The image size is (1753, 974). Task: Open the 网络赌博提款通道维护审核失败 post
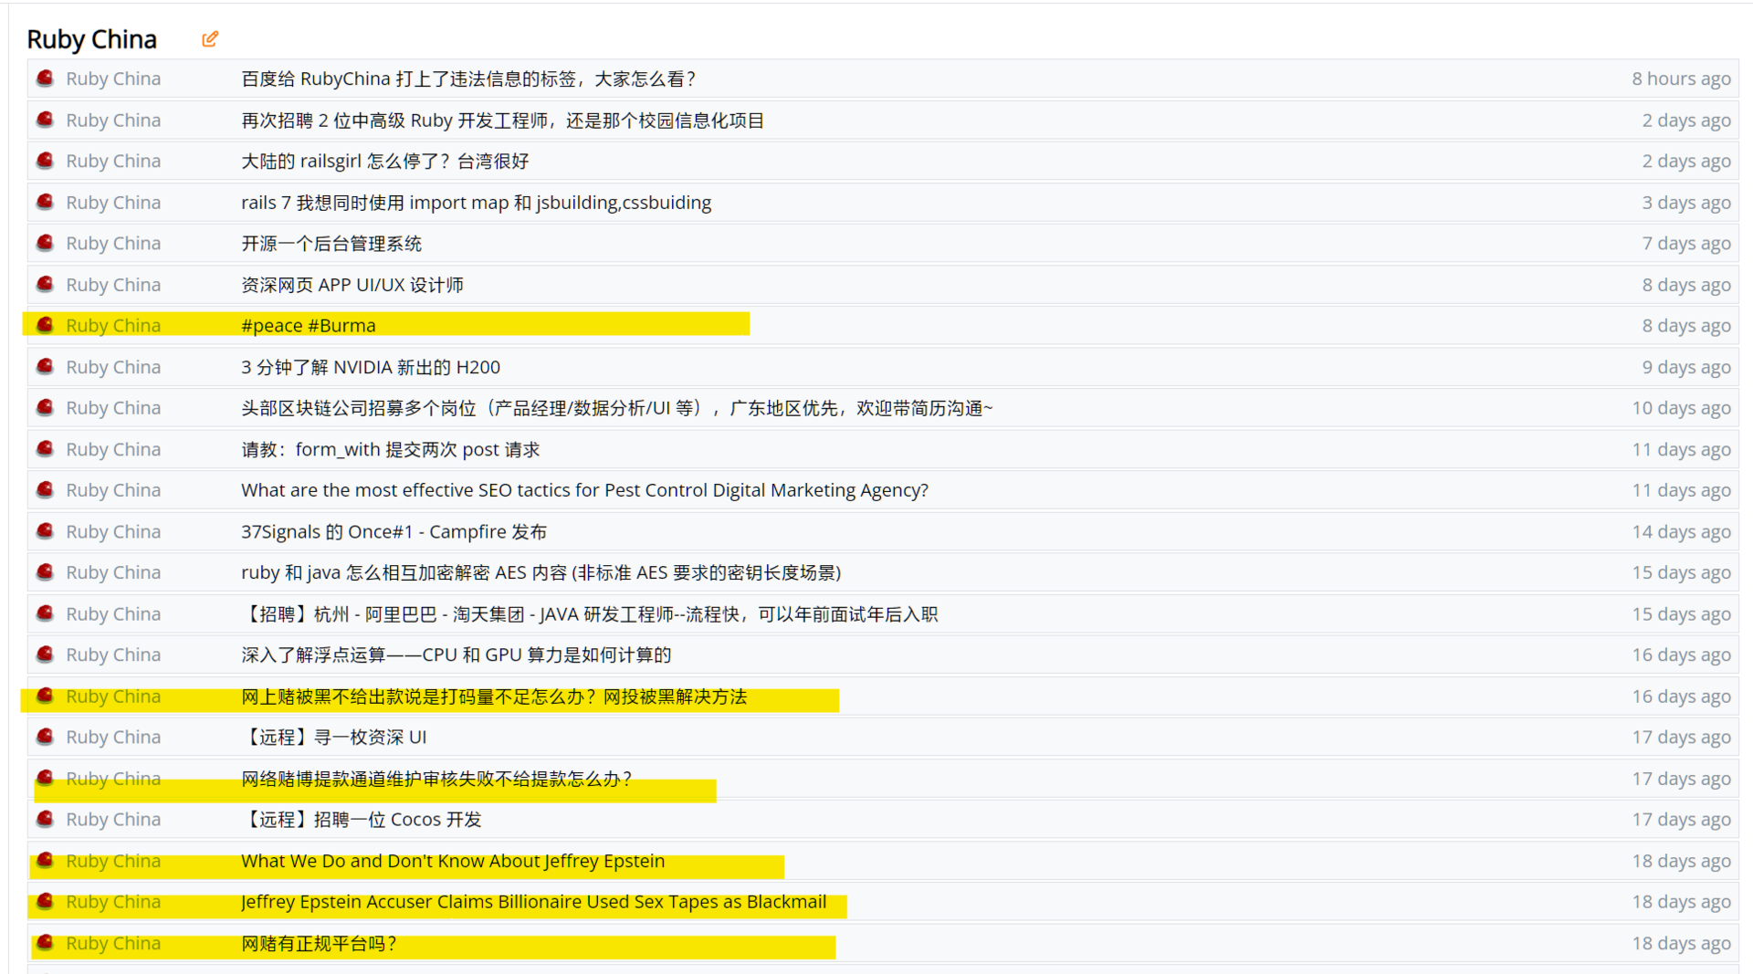[436, 778]
